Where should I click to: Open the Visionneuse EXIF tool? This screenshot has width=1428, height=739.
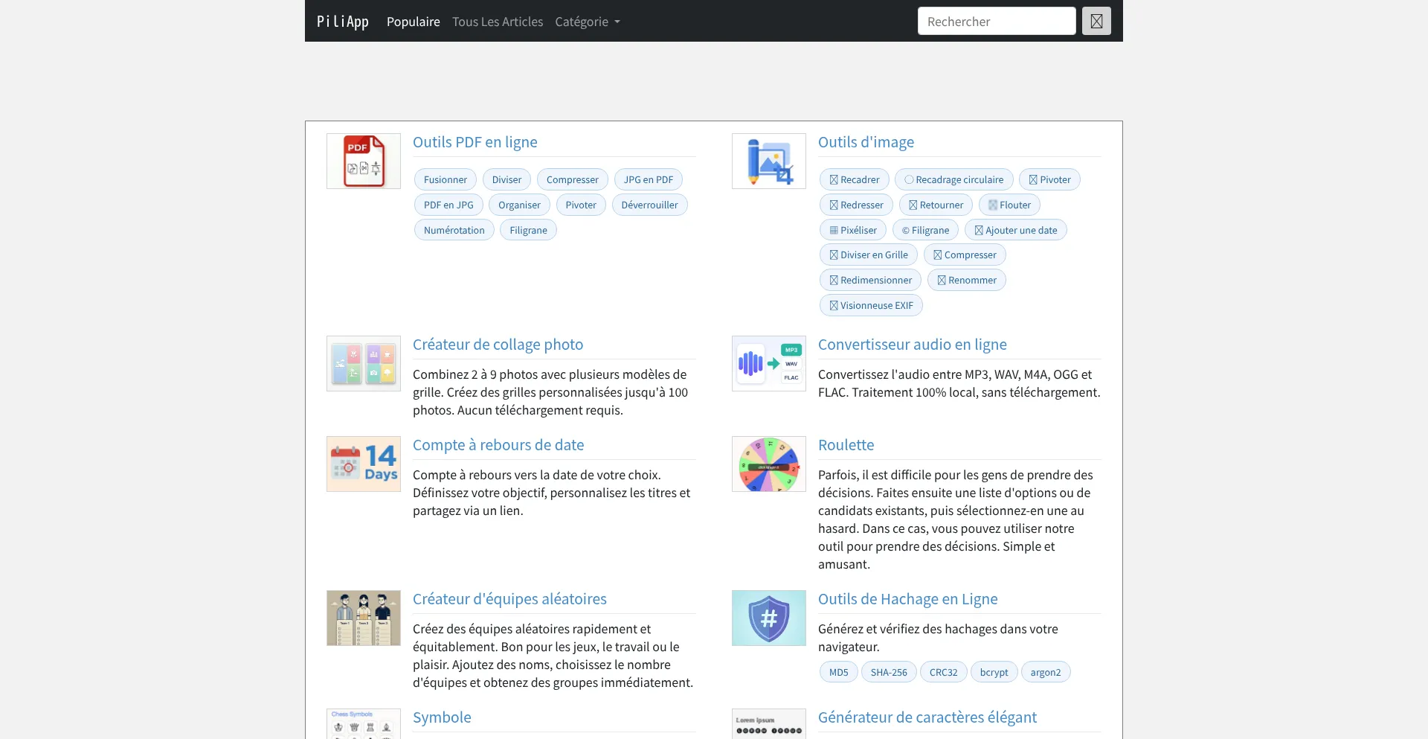(871, 305)
